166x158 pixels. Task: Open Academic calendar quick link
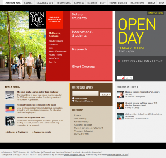(x=83, y=125)
